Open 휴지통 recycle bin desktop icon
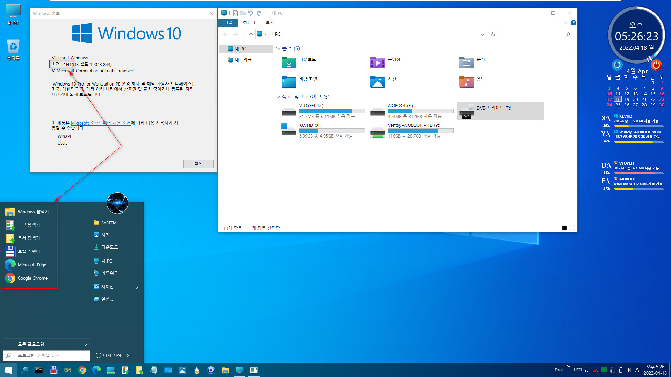The height and width of the screenshot is (377, 671). click(x=13, y=50)
